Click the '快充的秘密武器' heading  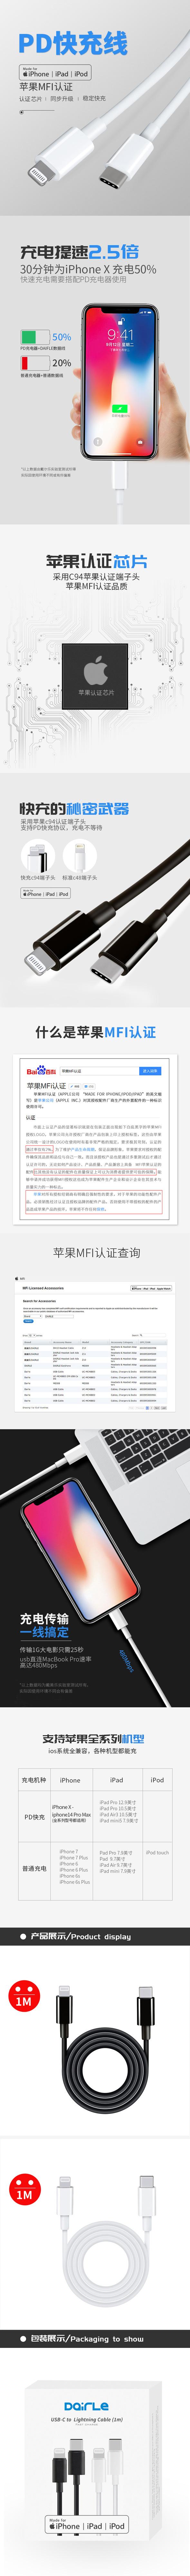click(x=74, y=808)
